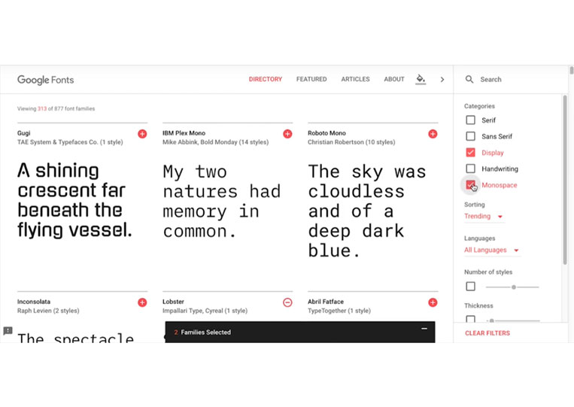Click 'TypeTogether (1 style)' text
Viewport: 574px width, 407px height.
339,311
